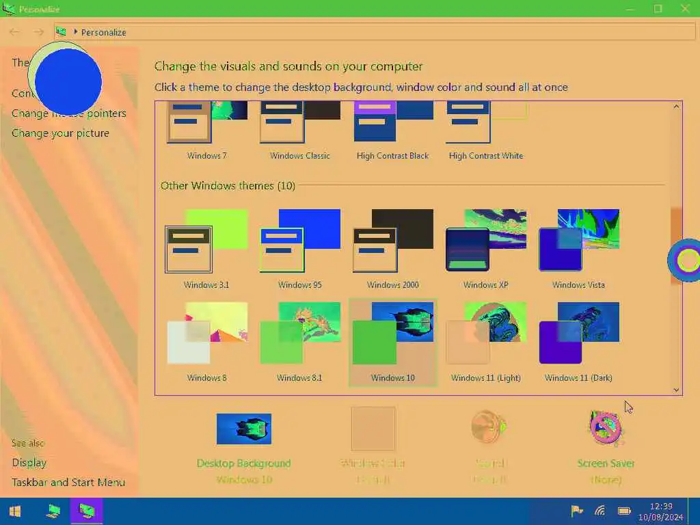Viewport: 700px width, 525px height.
Task: Open the Display link
Action: [29, 463]
